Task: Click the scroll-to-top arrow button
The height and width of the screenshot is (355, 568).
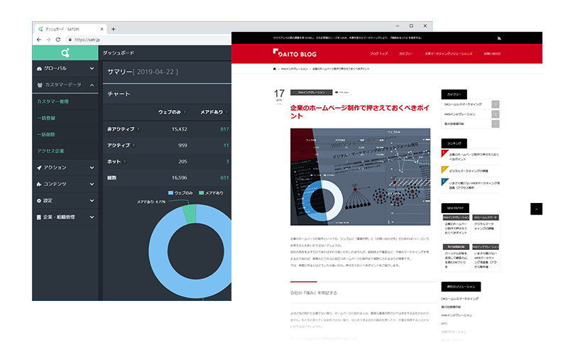Action: tap(536, 209)
